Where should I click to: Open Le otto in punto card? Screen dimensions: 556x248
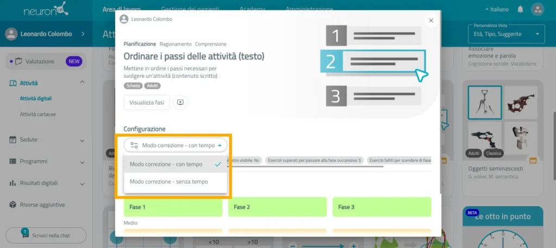(x=503, y=227)
